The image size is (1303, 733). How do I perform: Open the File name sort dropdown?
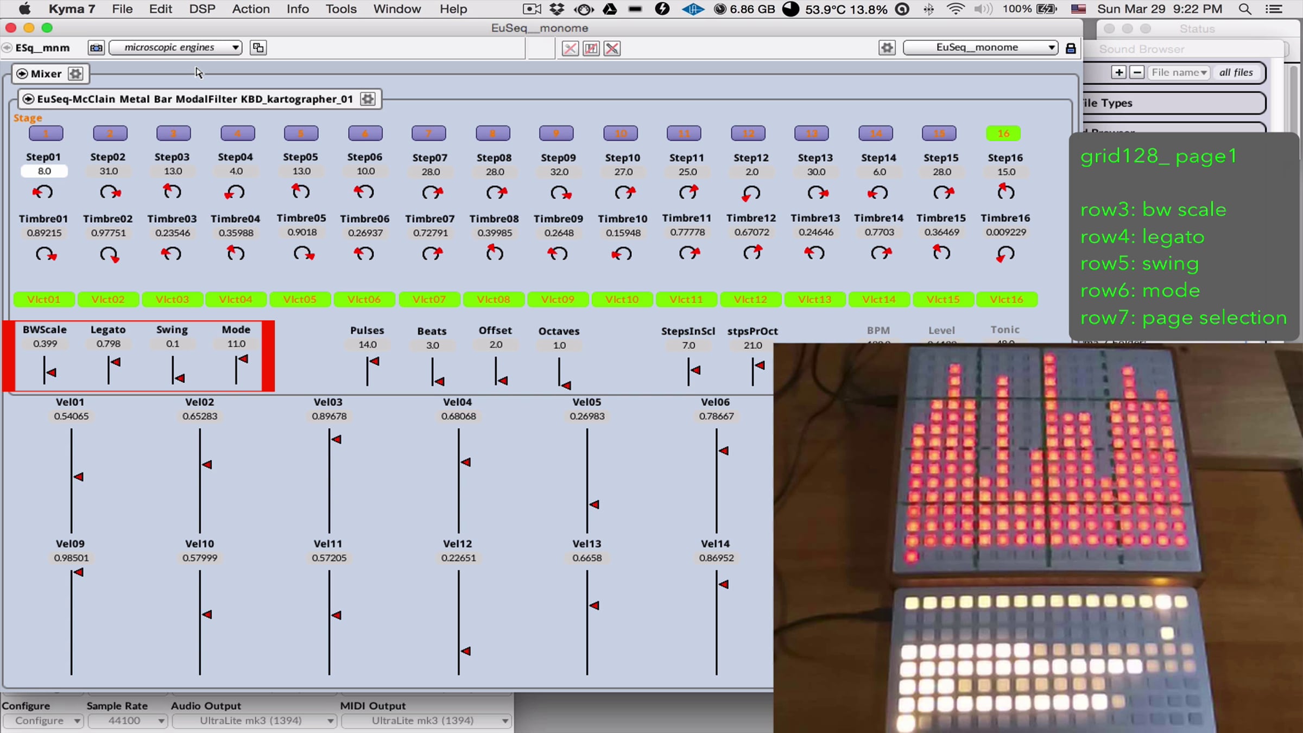pos(1178,72)
